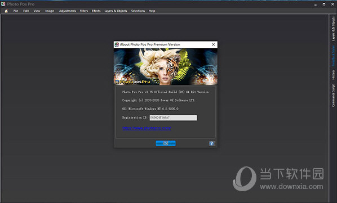Image resolution: width=337 pixels, height=203 pixels.
Task: Open the Selections menu
Action: point(138,11)
